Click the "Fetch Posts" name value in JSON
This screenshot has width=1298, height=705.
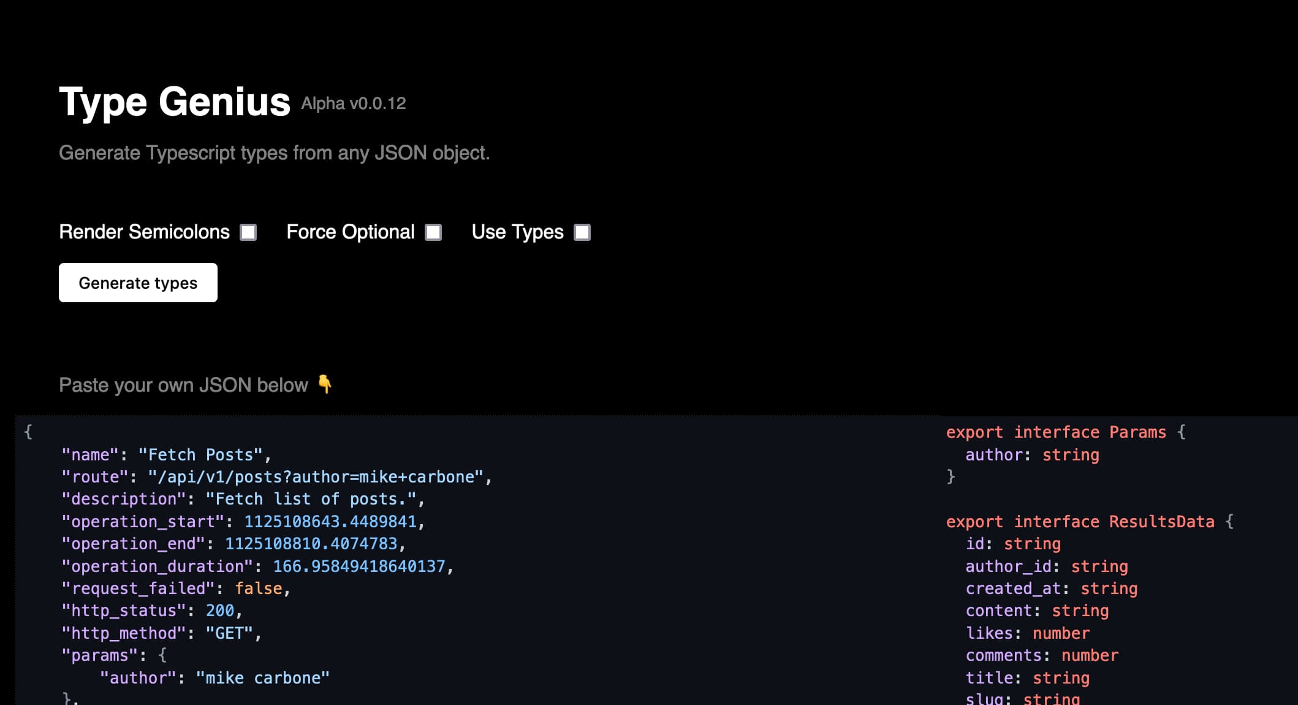click(201, 455)
